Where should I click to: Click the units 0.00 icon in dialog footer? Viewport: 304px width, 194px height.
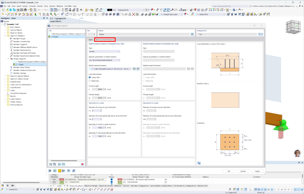point(55,171)
